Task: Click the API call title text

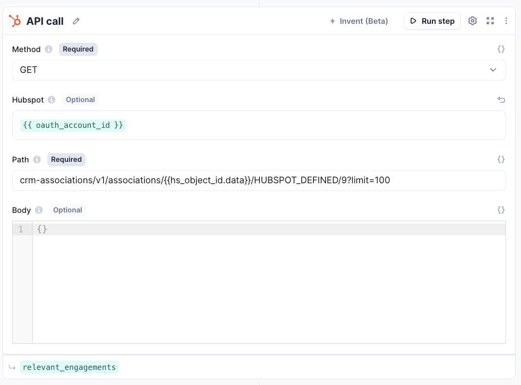Action: (45, 21)
